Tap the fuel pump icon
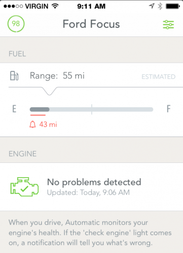Image resolution: width=183 pixels, height=253 pixels. pyautogui.click(x=14, y=76)
